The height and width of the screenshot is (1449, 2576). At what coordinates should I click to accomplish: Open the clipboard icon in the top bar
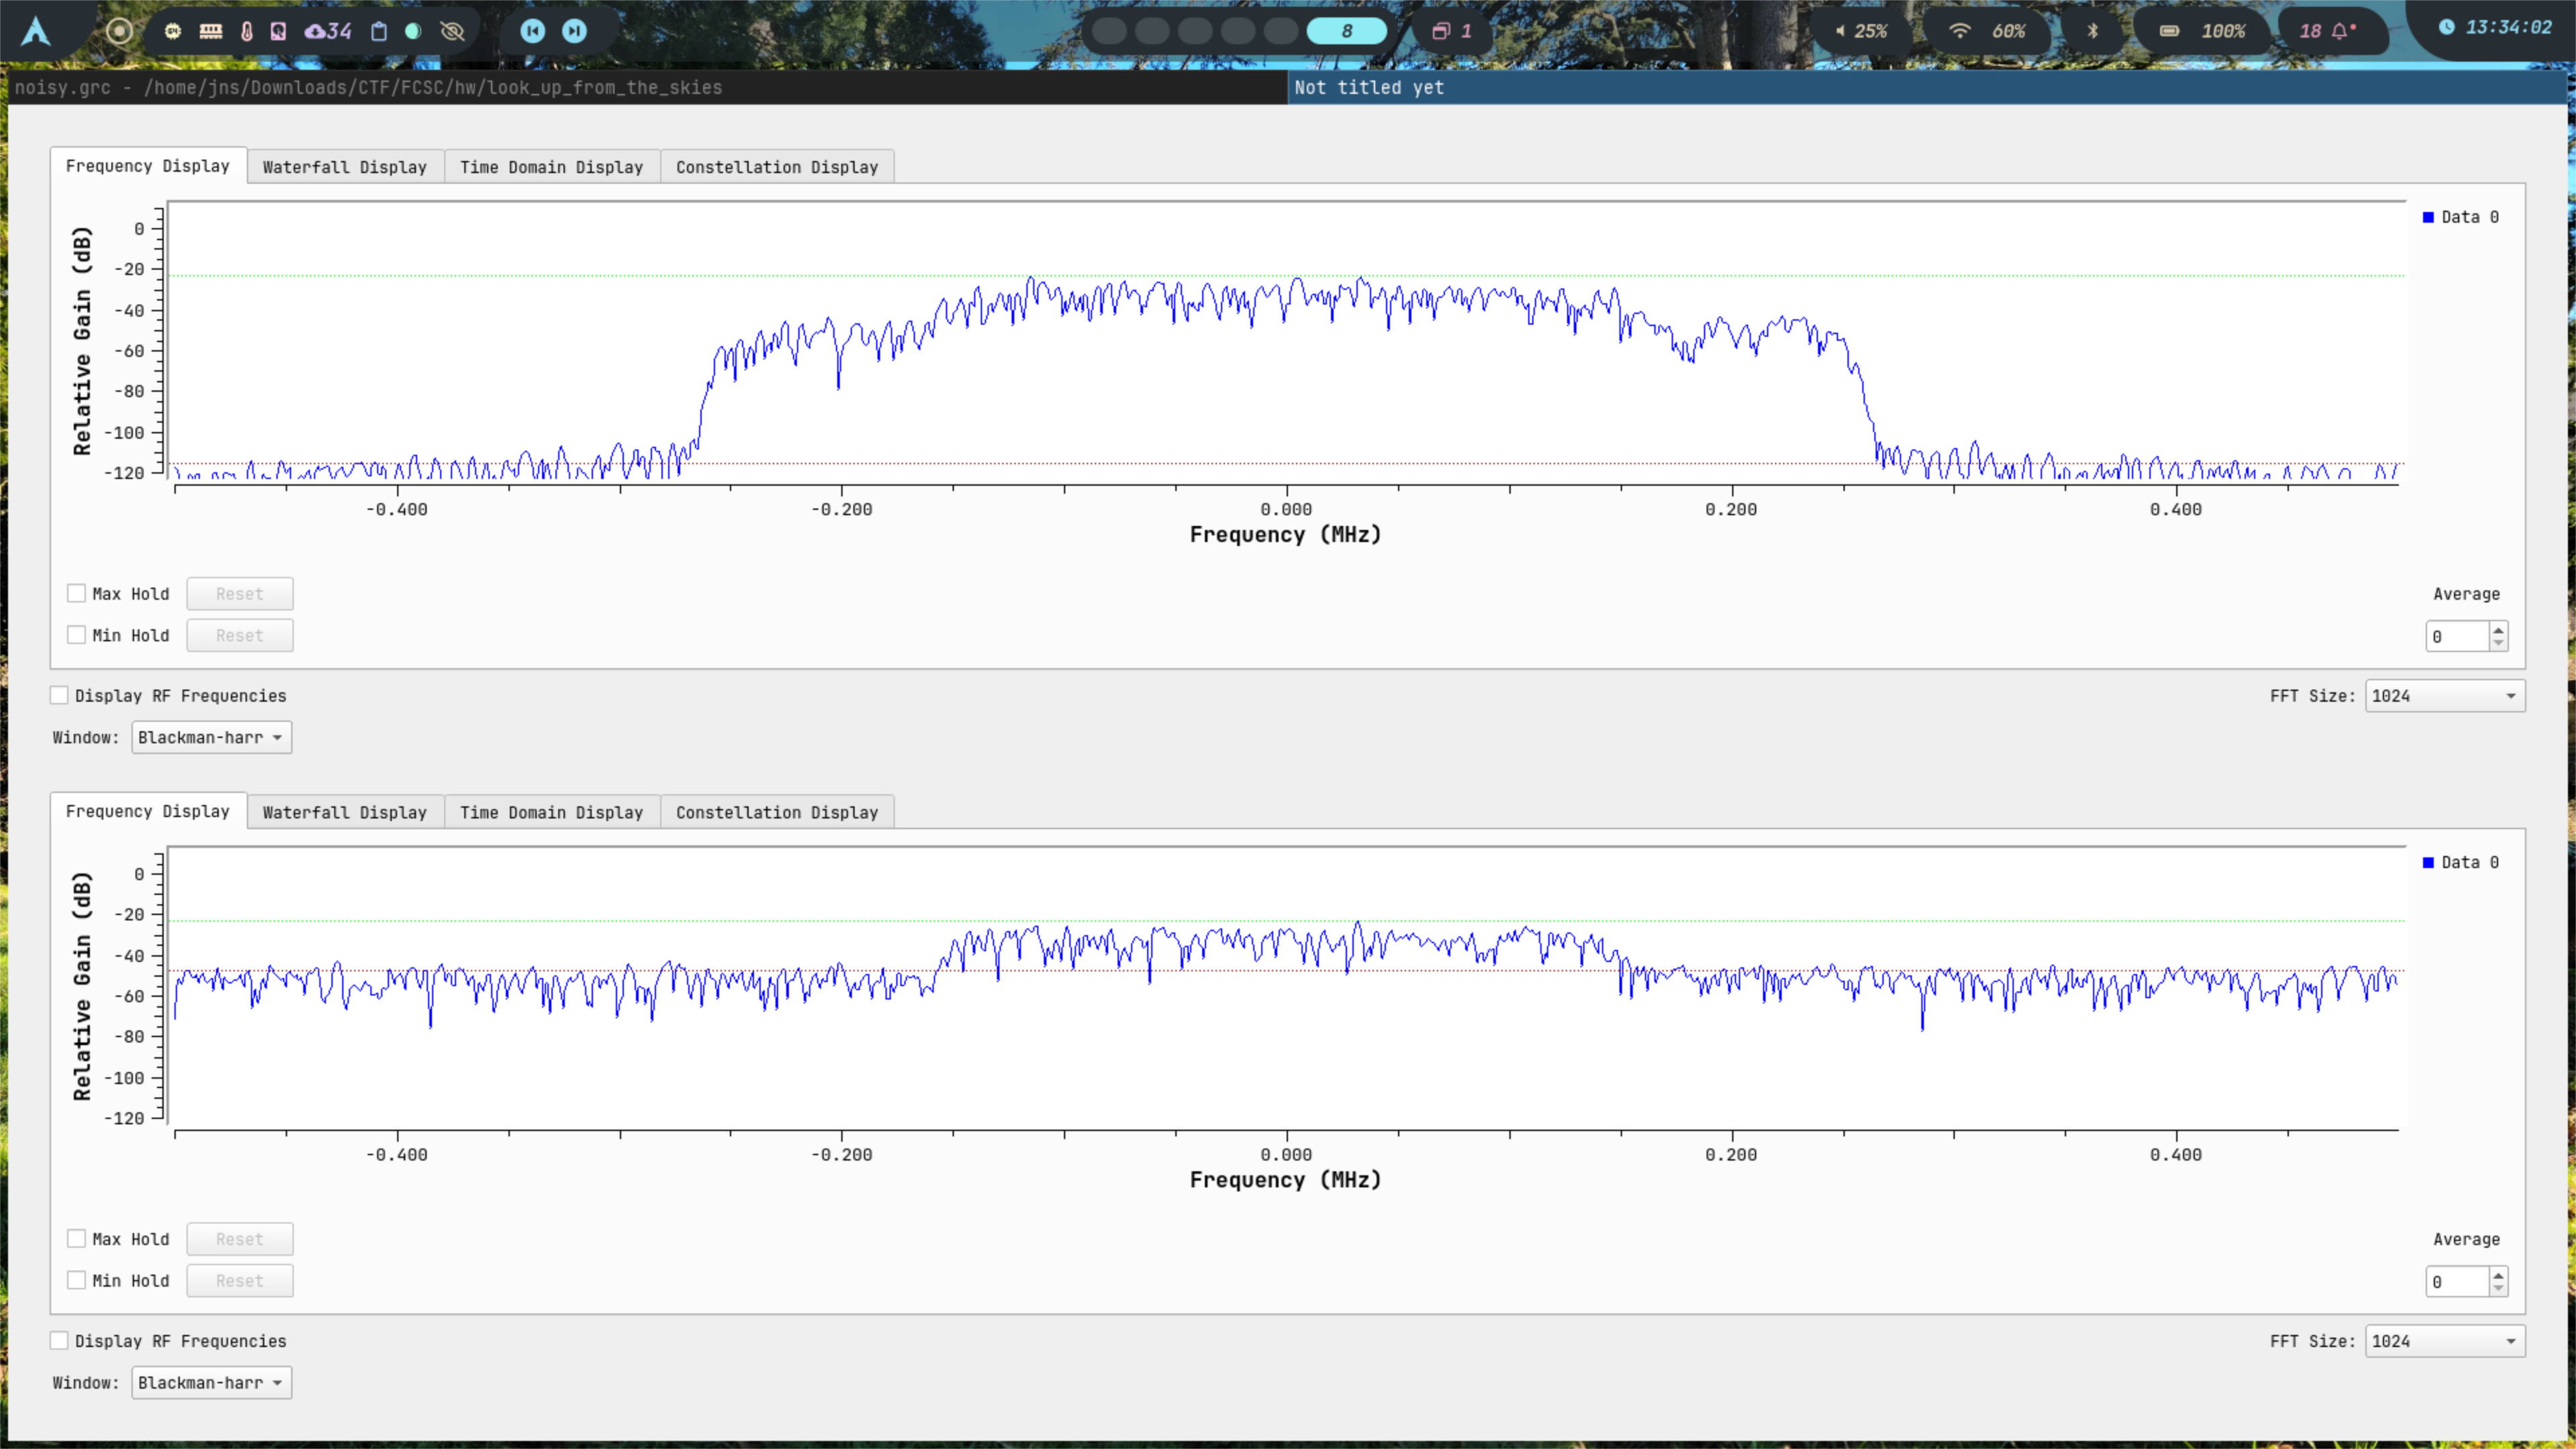[379, 31]
